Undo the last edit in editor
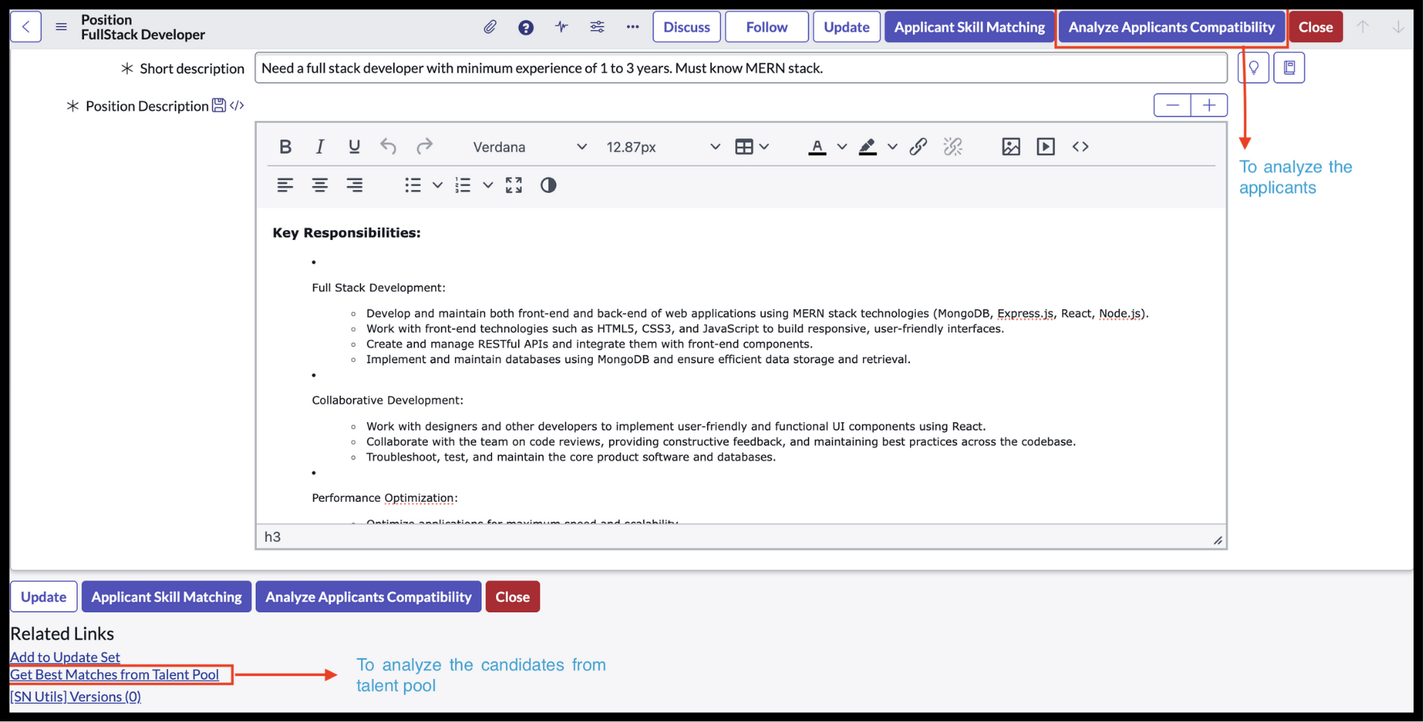Viewport: 1424px width, 722px height. (388, 147)
